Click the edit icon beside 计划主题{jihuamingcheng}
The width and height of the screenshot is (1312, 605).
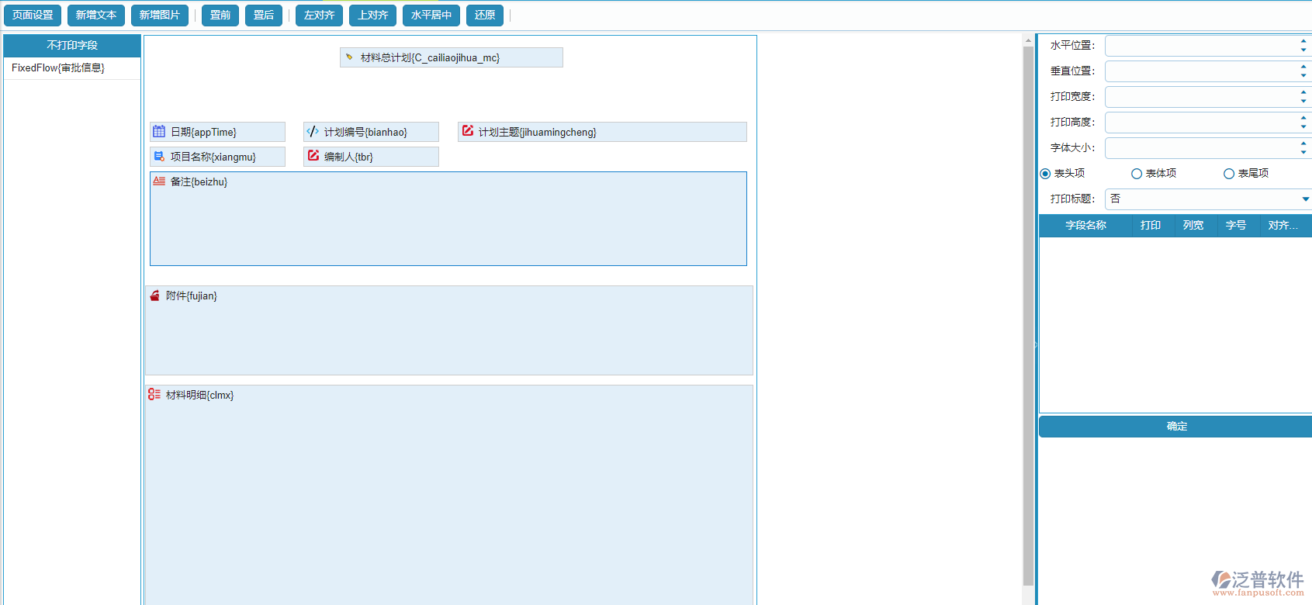click(468, 131)
